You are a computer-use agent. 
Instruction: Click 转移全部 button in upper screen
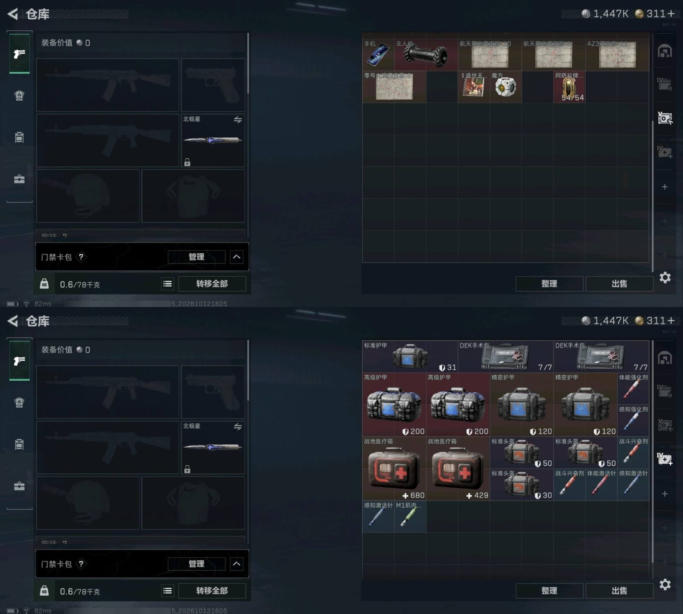[x=212, y=284]
